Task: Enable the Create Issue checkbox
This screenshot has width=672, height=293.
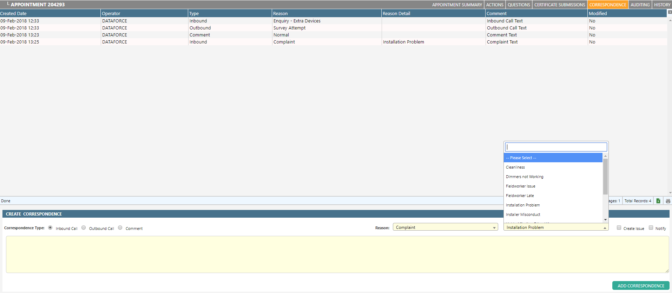Action: pos(619,228)
